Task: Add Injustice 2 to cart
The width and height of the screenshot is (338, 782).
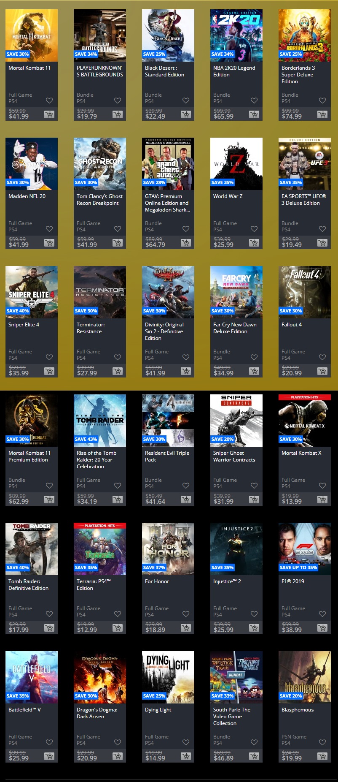Action: click(x=254, y=628)
